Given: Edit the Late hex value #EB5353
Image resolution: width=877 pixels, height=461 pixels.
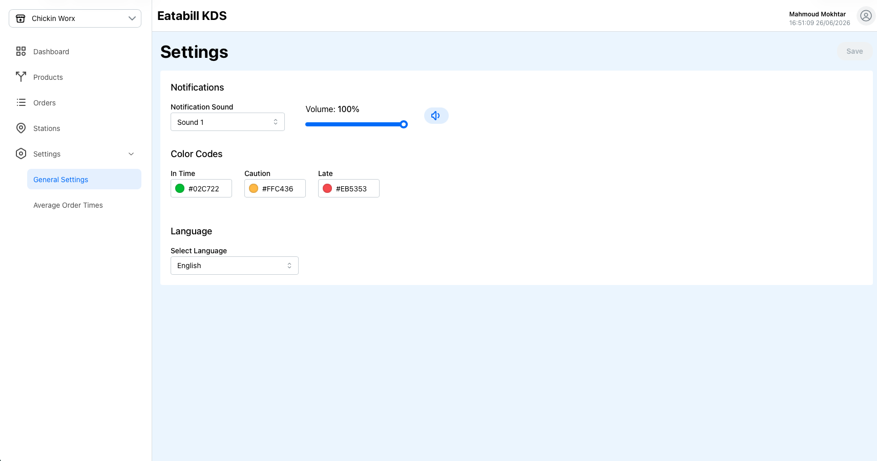Looking at the screenshot, I should coord(351,189).
